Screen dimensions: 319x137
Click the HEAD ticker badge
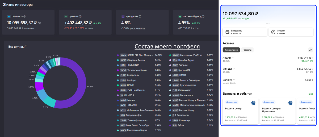[x=175, y=120]
